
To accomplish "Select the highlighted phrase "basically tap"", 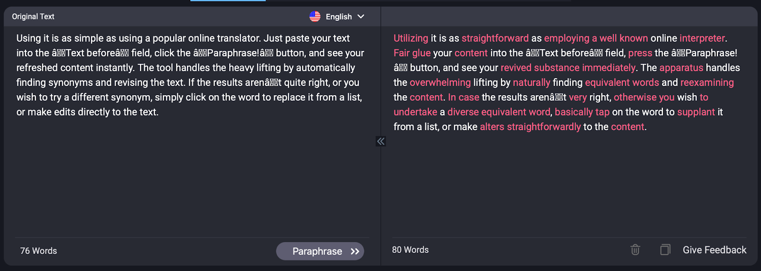I will click(x=582, y=112).
